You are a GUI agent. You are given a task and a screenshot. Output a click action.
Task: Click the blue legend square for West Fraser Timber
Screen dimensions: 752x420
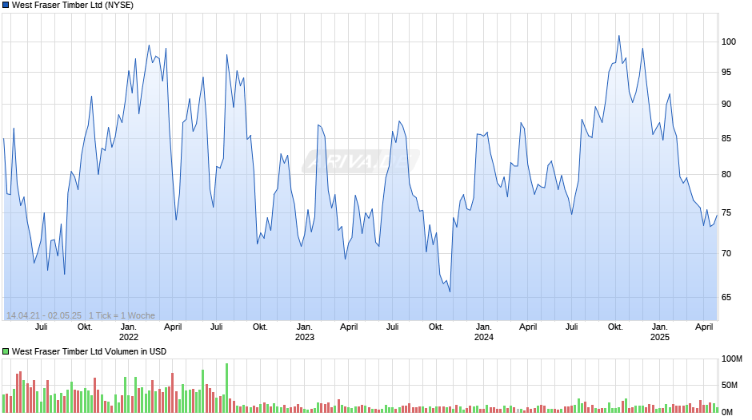point(6,6)
